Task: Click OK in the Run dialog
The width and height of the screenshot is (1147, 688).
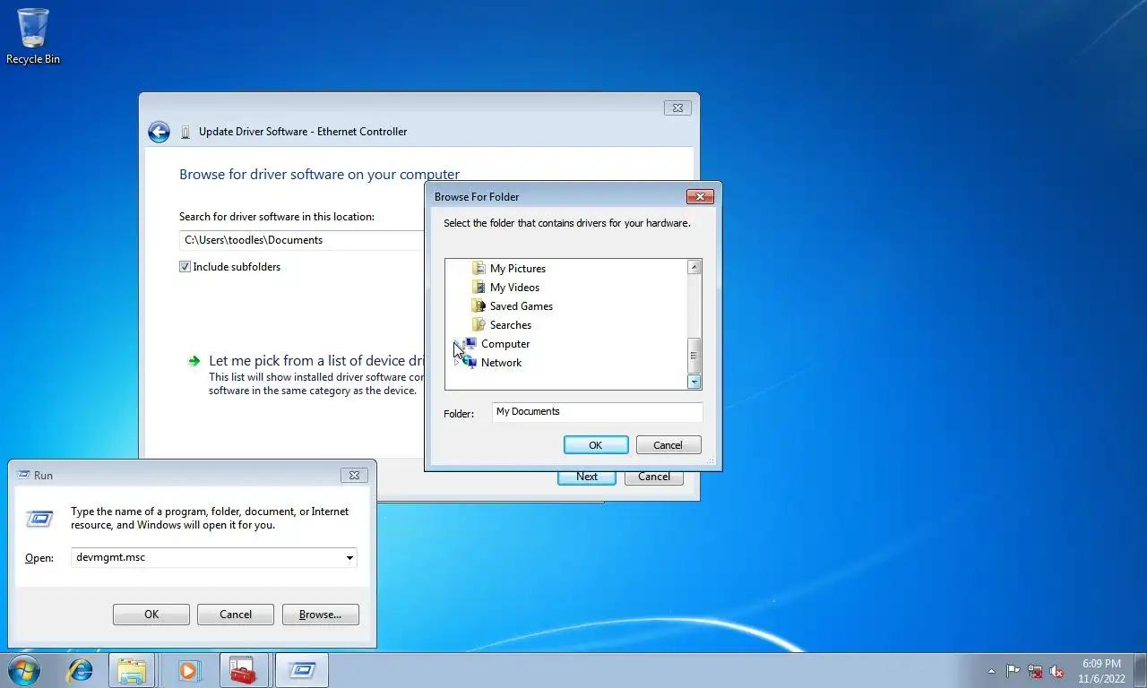Action: 151,615
